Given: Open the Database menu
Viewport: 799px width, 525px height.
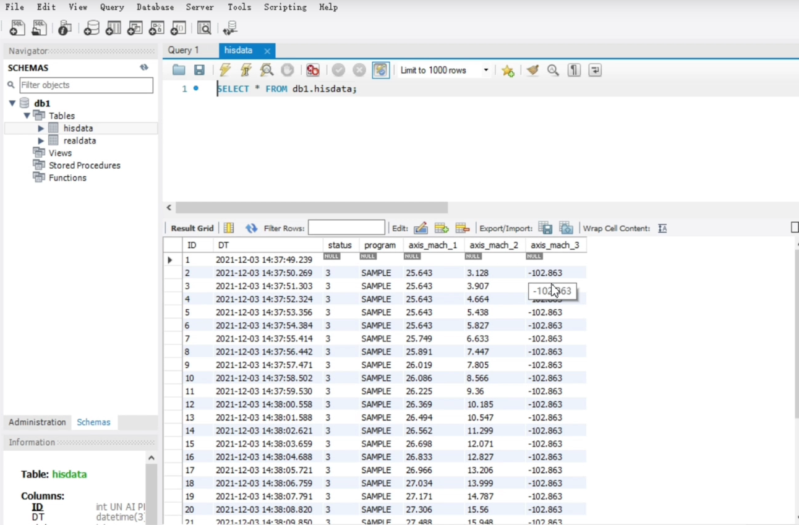Looking at the screenshot, I should click(x=155, y=7).
